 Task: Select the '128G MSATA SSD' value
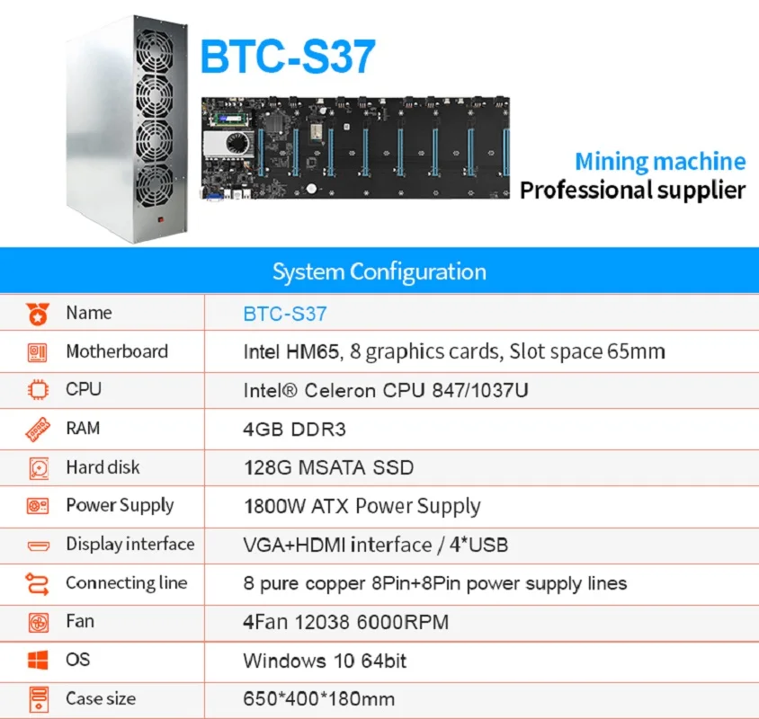pyautogui.click(x=328, y=468)
